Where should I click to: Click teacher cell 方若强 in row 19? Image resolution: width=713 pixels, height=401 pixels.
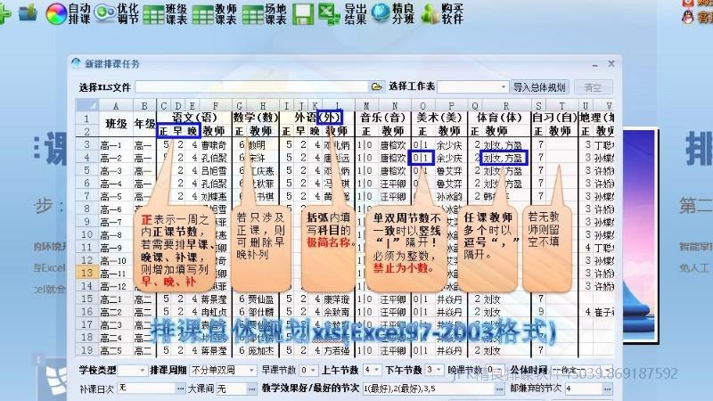tap(337, 350)
